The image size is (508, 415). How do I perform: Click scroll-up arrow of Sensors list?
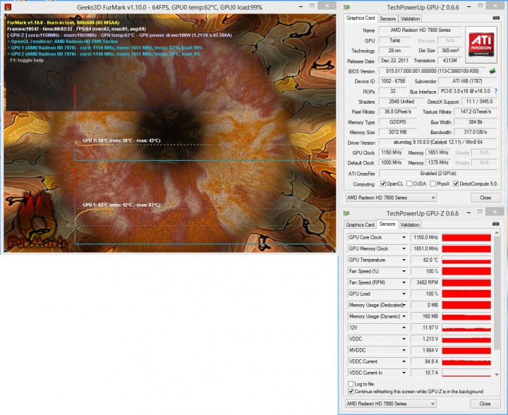point(497,233)
